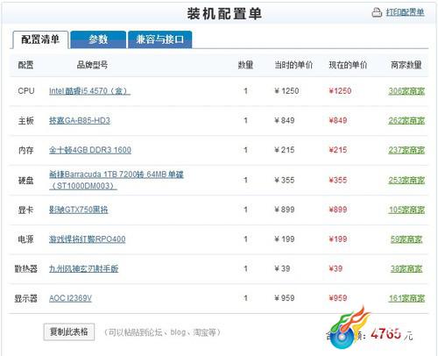View the 306家商家 merchants for CPU
This screenshot has height=356, width=438.
tap(406, 91)
